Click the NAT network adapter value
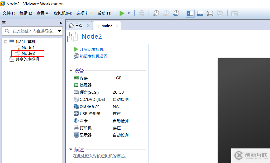This screenshot has height=163, width=270. [117, 107]
